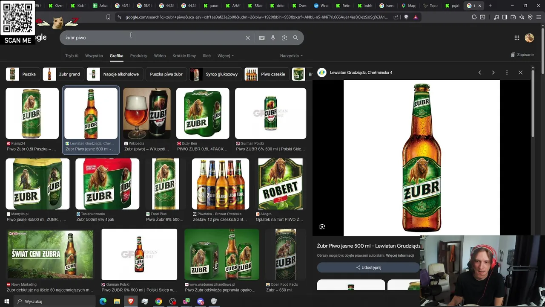This screenshot has width=545, height=307.
Task: Toggle the browser sidebar panel
Action: [x=505, y=17]
